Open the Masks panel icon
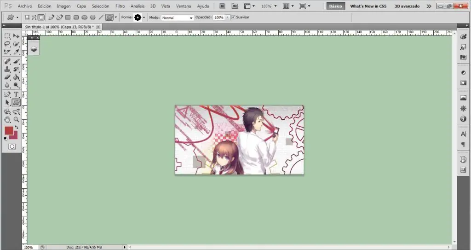Image resolution: width=471 pixels, height=250 pixels. point(463,83)
